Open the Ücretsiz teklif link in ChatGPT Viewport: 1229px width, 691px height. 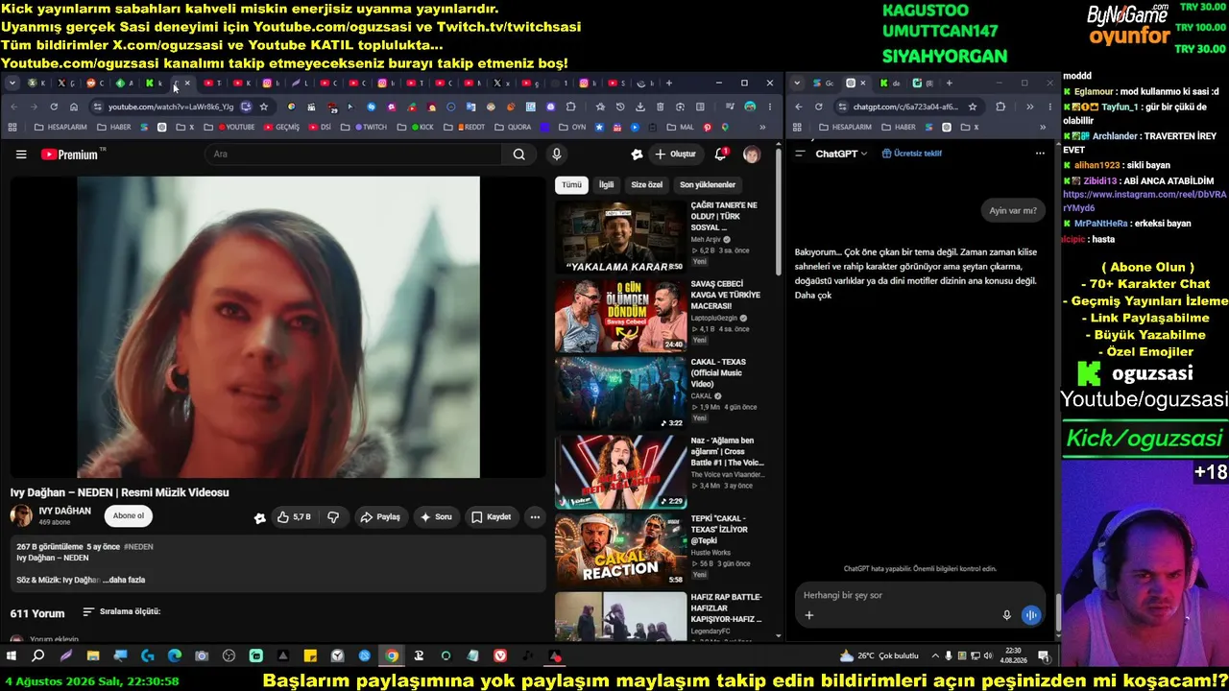pos(912,154)
